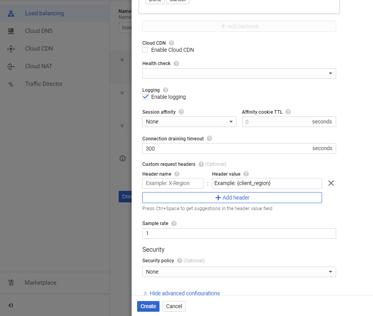Enable the Cloud CDN checkbox
Screen dimensions: 373x316
[145, 50]
